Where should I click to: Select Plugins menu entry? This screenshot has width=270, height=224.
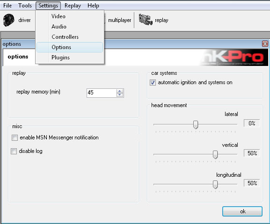(x=60, y=58)
